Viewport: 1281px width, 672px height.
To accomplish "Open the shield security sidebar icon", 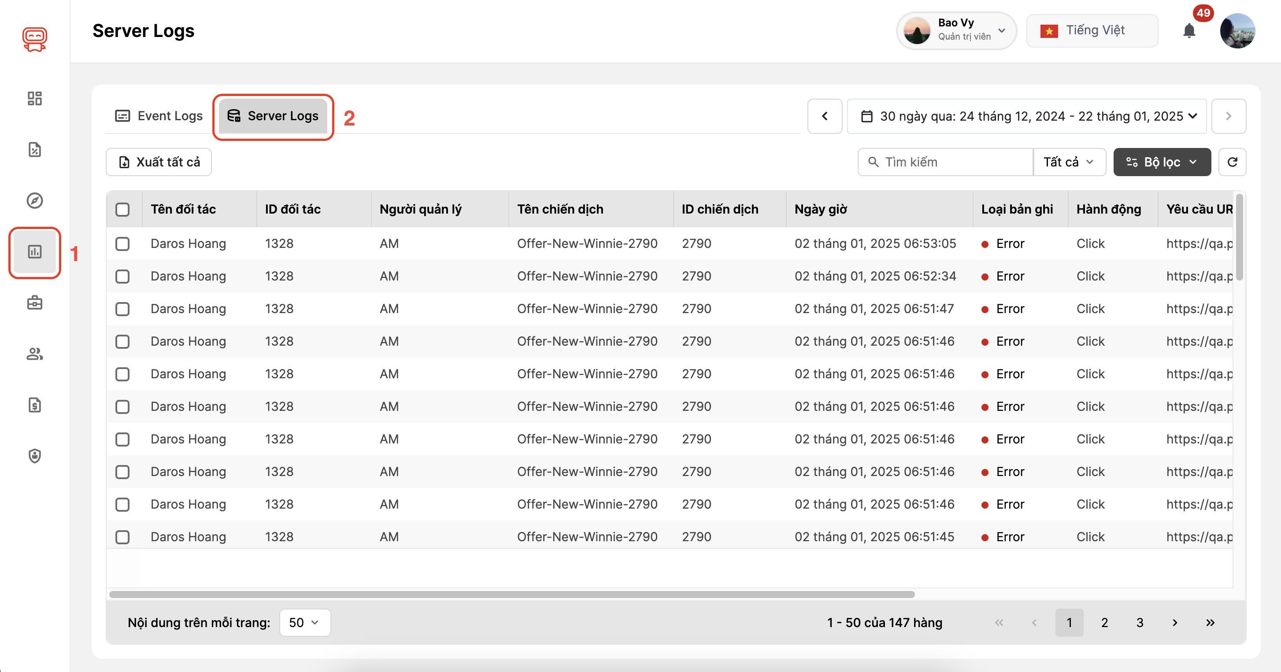I will tap(34, 456).
